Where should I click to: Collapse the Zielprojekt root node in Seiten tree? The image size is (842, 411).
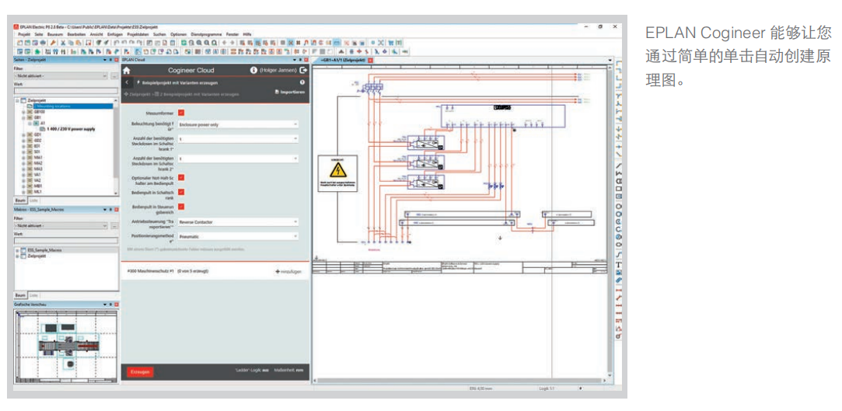click(17, 100)
